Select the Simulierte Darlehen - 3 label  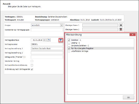[x=80, y=45]
